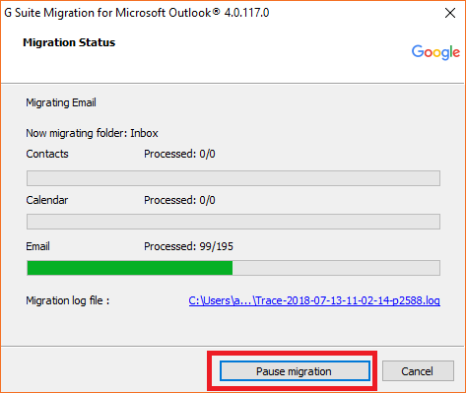This screenshot has height=393, width=466.
Task: Open the Trace migration log file link
Action: click(314, 300)
